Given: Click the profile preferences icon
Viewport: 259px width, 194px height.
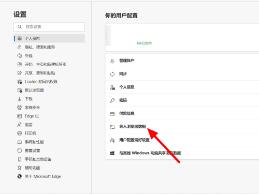Looking at the screenshot, I should coord(112,140).
